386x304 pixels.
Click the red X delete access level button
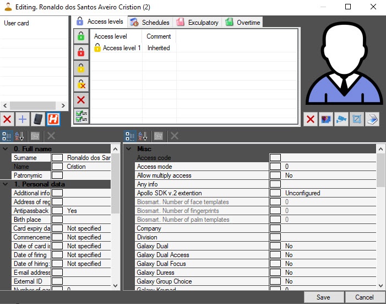pos(81,100)
